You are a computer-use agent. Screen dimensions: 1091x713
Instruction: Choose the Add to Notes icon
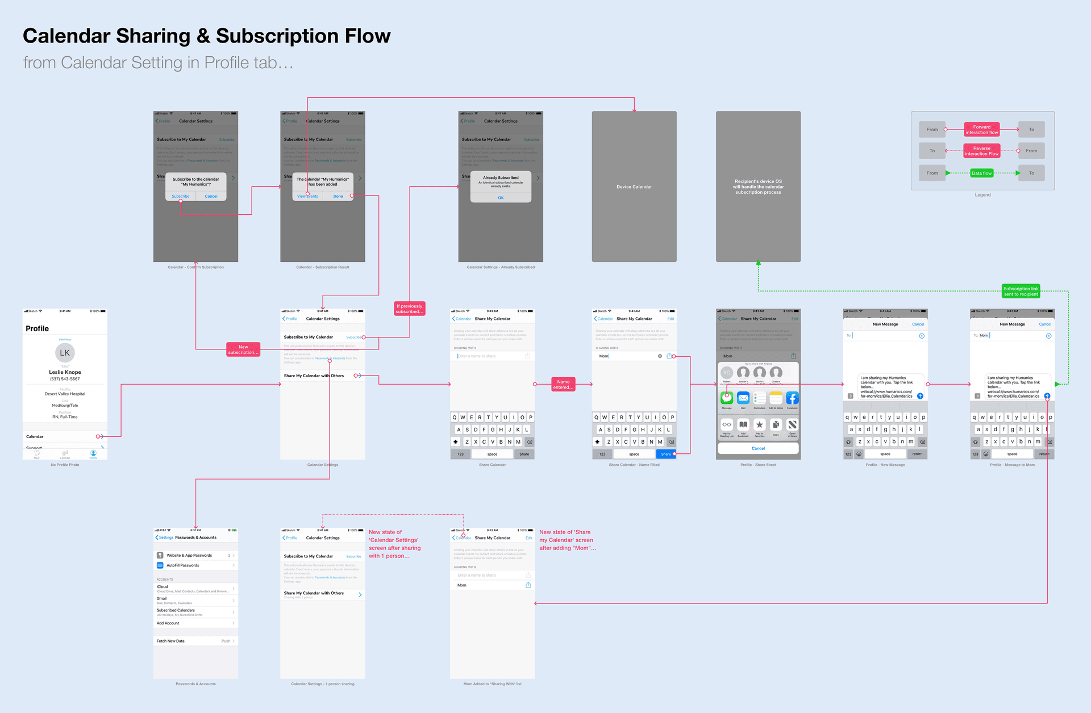[x=776, y=398]
